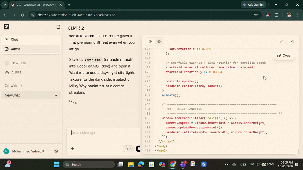Close the code artifact panel
Screen dimensions: 303x170
(292, 42)
